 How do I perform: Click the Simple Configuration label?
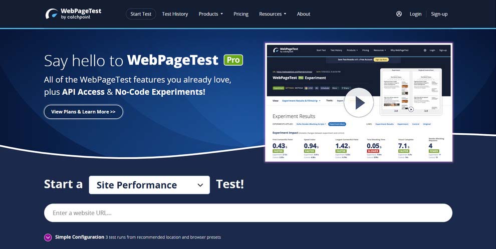click(79, 237)
